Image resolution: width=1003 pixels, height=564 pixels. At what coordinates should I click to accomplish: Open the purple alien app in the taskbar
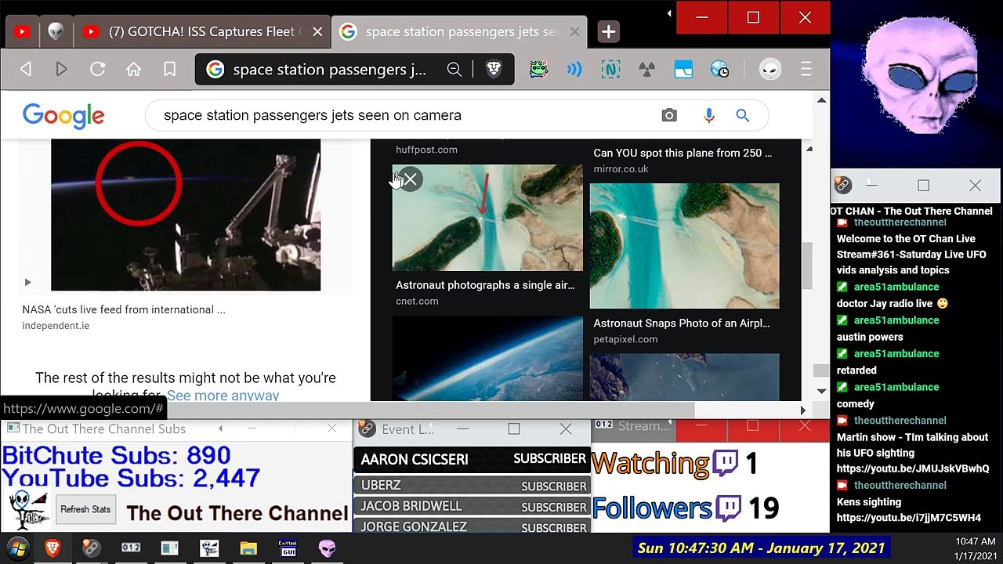[x=327, y=548]
